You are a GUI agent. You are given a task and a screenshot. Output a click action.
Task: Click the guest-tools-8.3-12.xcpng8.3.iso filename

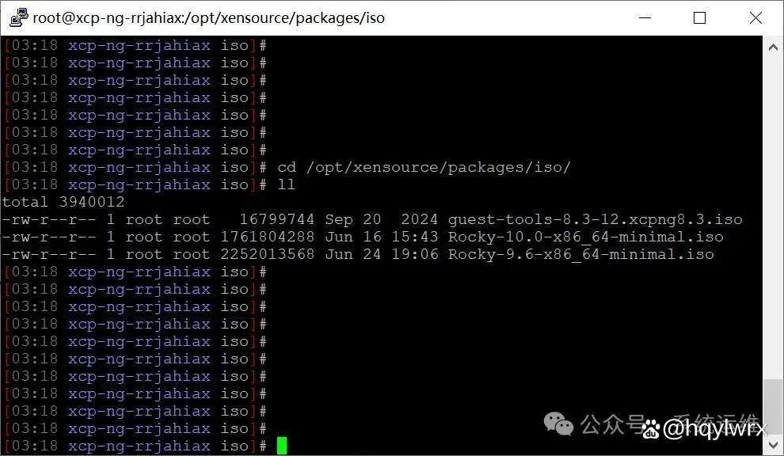click(595, 219)
